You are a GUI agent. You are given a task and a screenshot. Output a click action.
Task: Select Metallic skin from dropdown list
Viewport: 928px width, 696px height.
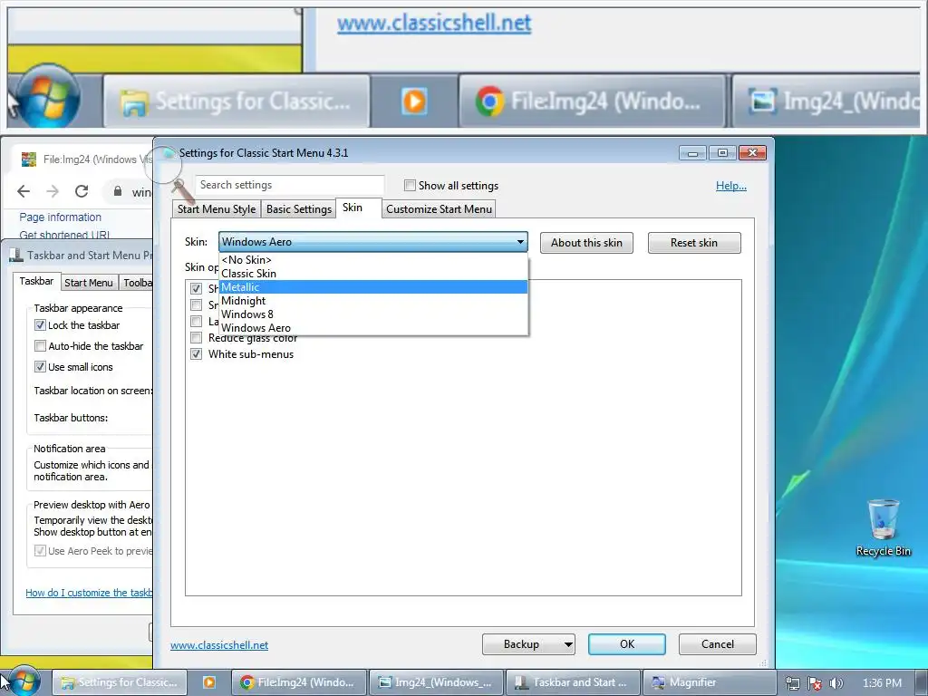[372, 287]
